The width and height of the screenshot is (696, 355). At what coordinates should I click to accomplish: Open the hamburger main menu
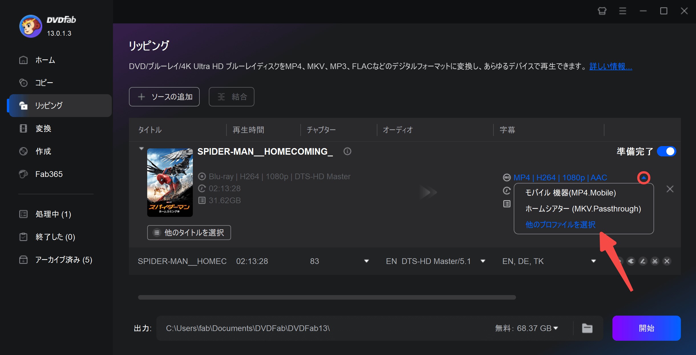623,11
